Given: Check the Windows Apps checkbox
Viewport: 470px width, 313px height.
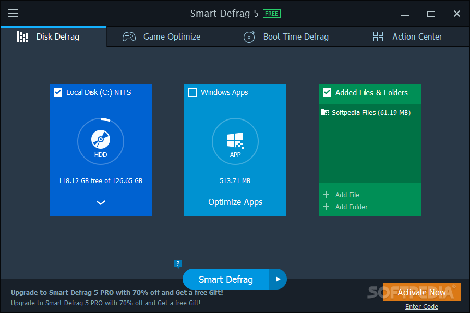Looking at the screenshot, I should [192, 92].
